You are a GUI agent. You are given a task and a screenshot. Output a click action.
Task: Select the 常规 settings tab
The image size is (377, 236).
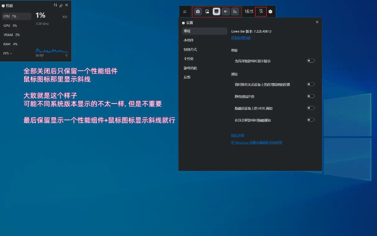coord(205,31)
